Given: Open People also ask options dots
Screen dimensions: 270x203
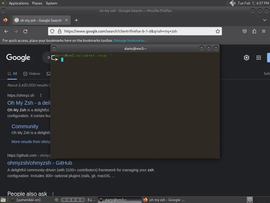Looking at the screenshot, I should 53,194.
